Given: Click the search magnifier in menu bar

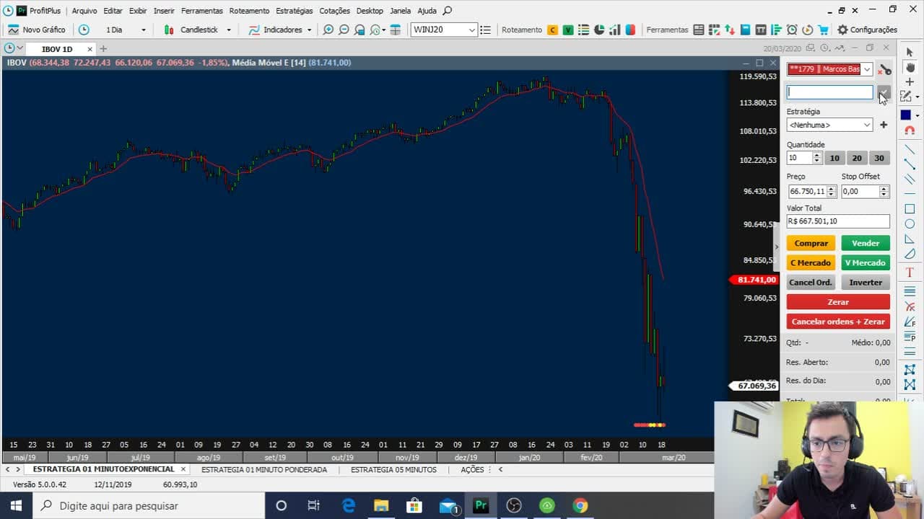Looking at the screenshot, I should 448,11.
